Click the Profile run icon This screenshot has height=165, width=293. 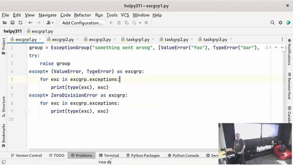point(134,23)
